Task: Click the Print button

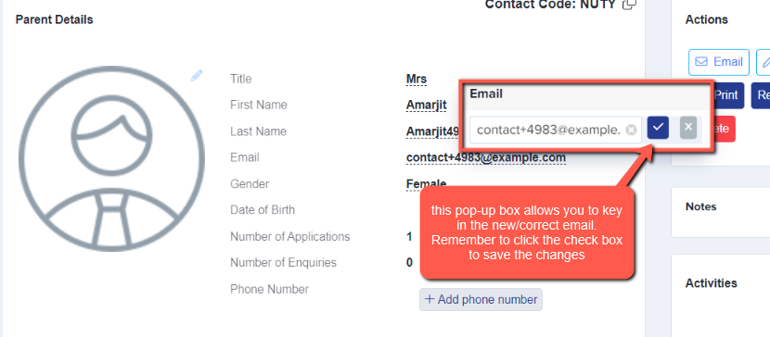Action: tap(728, 95)
